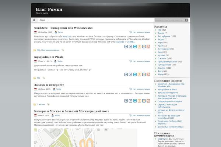Open the Moscow map image thumbnail

85,138
